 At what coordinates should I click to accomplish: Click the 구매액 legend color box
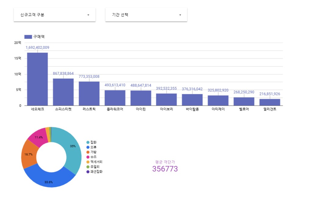pos(28,37)
